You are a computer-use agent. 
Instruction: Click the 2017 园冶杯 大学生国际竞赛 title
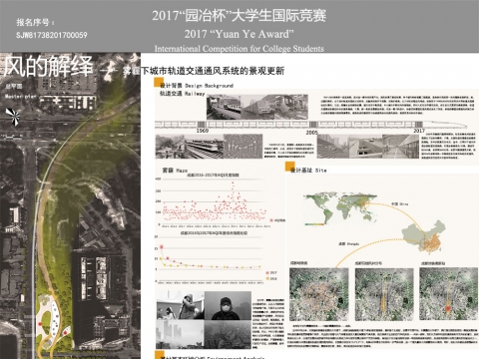coord(239,16)
